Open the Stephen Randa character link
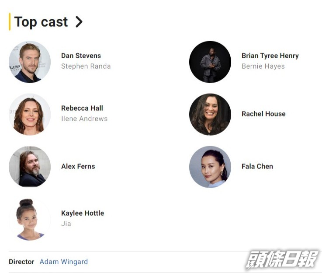The width and height of the screenshot is (322, 273). coord(86,66)
